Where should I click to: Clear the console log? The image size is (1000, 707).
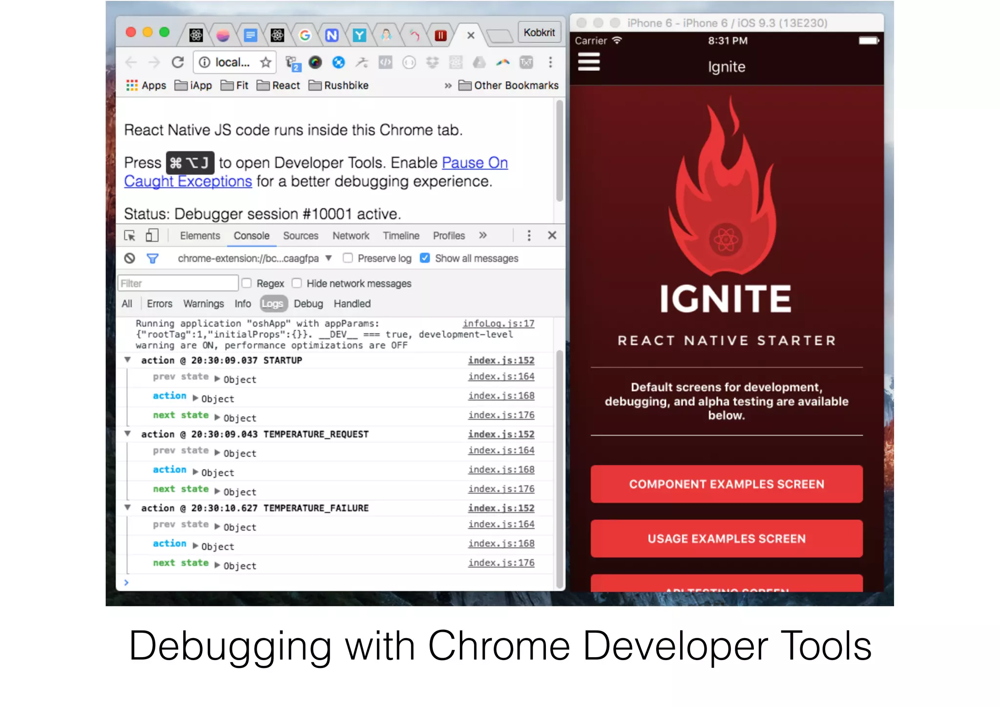click(x=129, y=258)
